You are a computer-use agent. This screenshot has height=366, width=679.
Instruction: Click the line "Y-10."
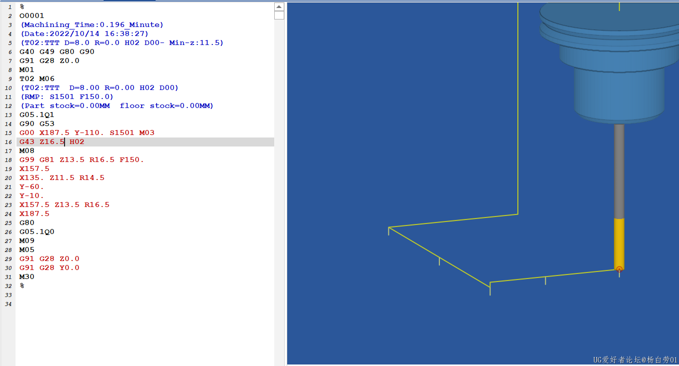coord(32,195)
